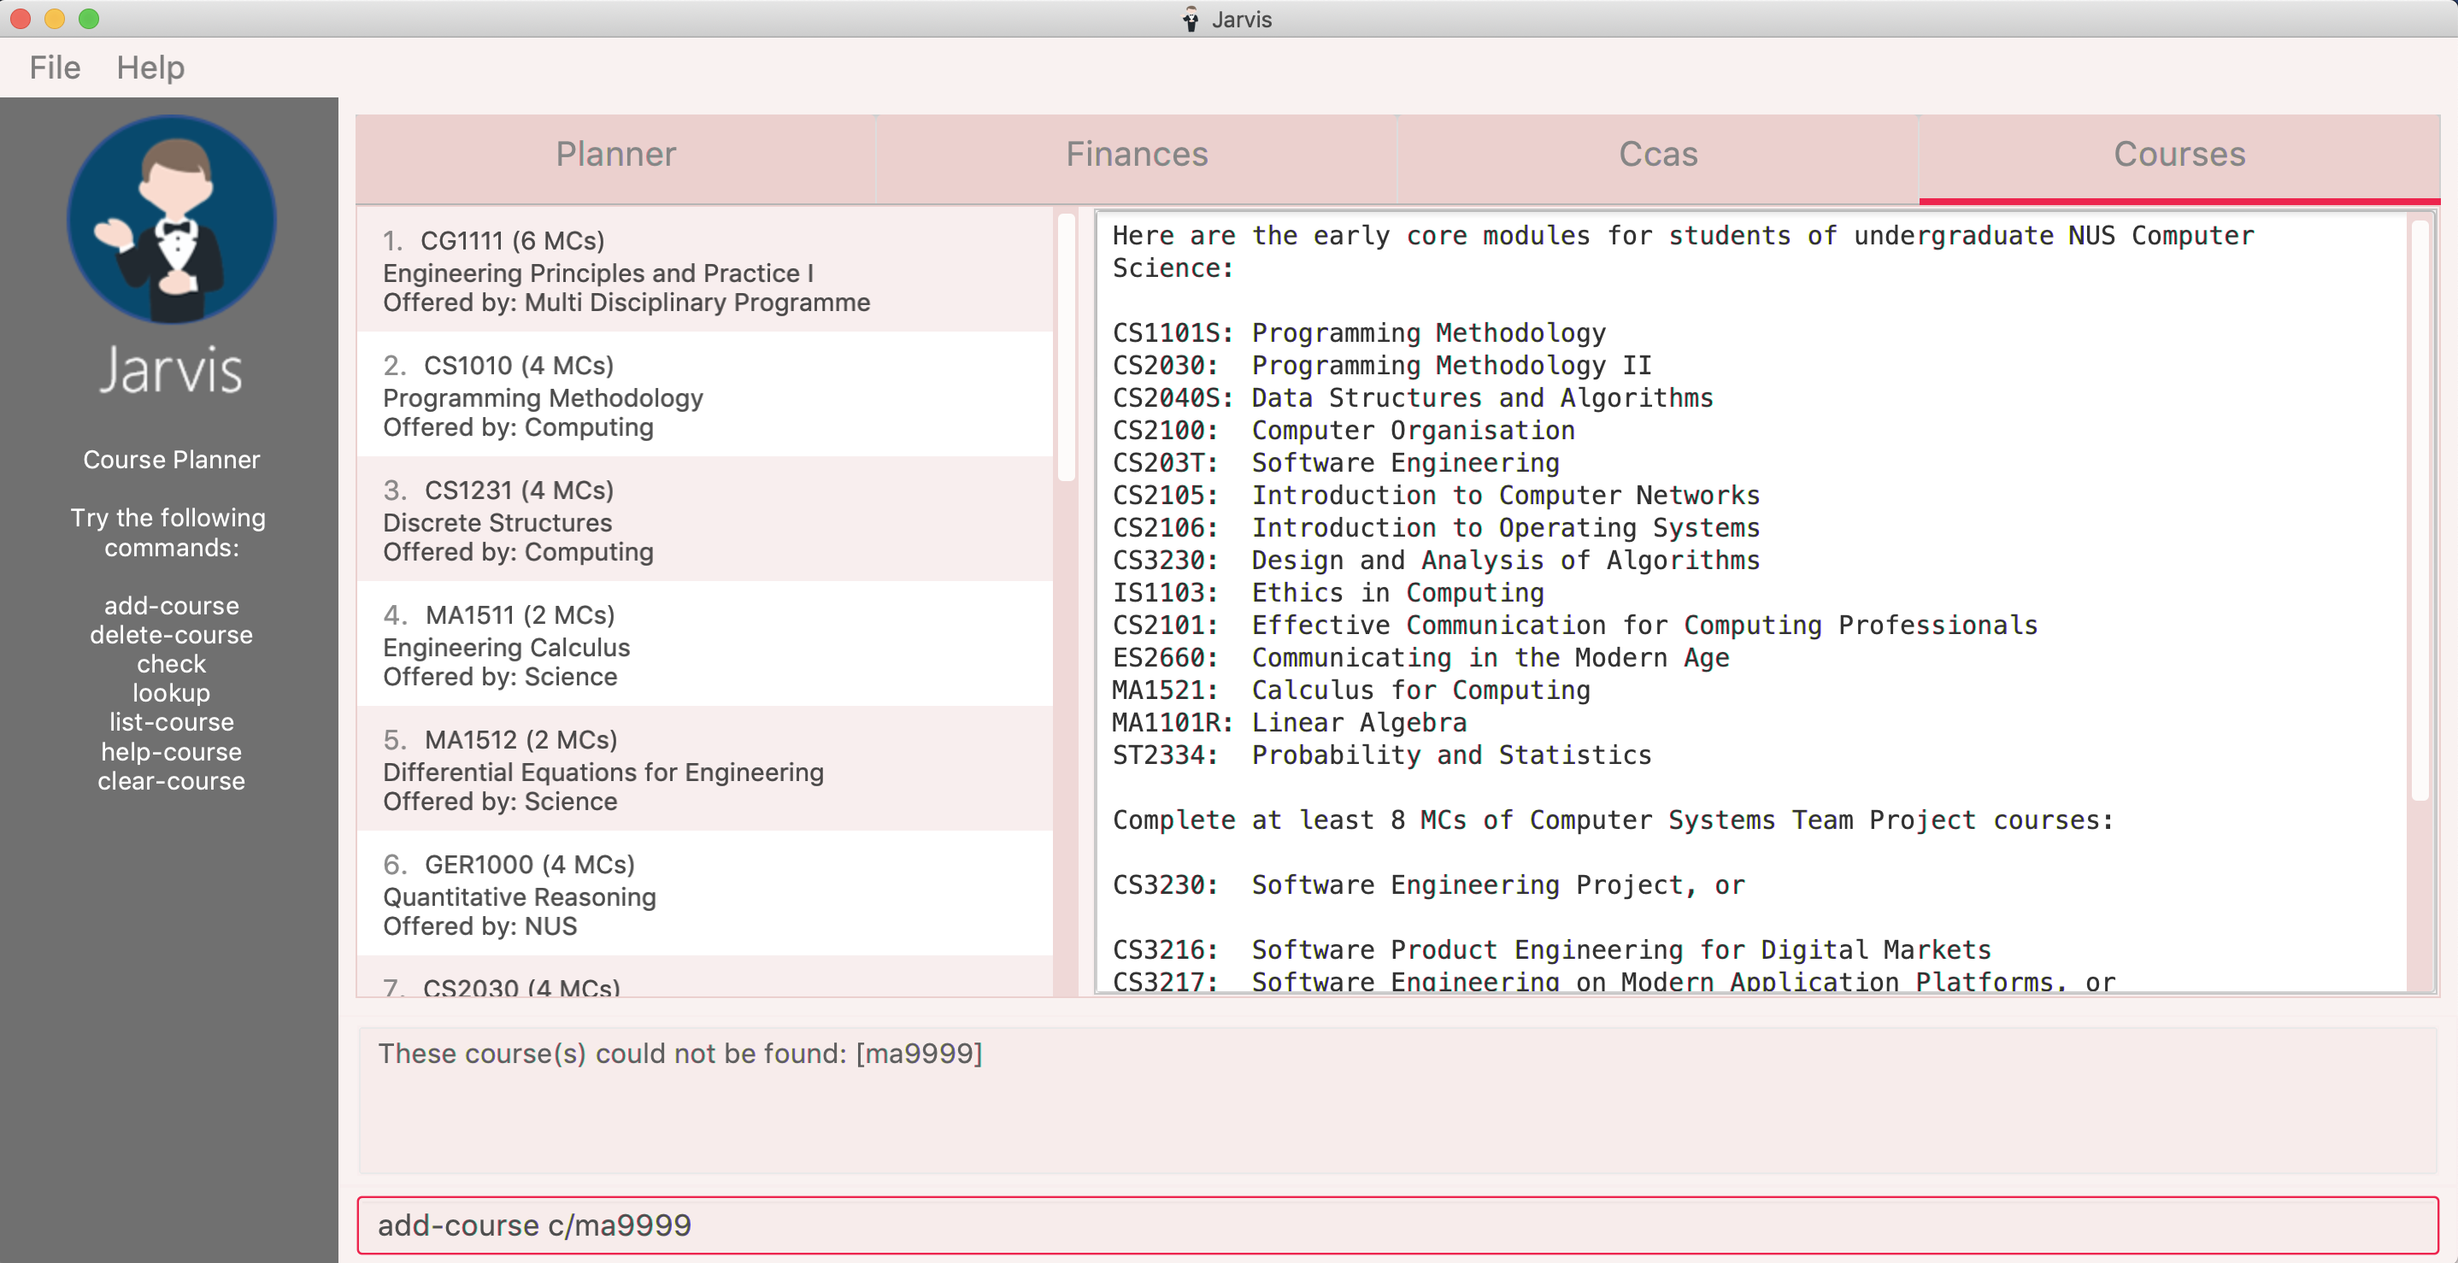Click the result message 'could not be found'
The width and height of the screenshot is (2458, 1263).
(x=679, y=1053)
